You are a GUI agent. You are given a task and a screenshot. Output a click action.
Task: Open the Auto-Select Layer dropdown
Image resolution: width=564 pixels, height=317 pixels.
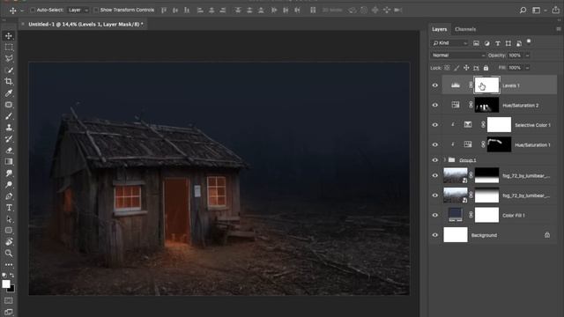78,10
